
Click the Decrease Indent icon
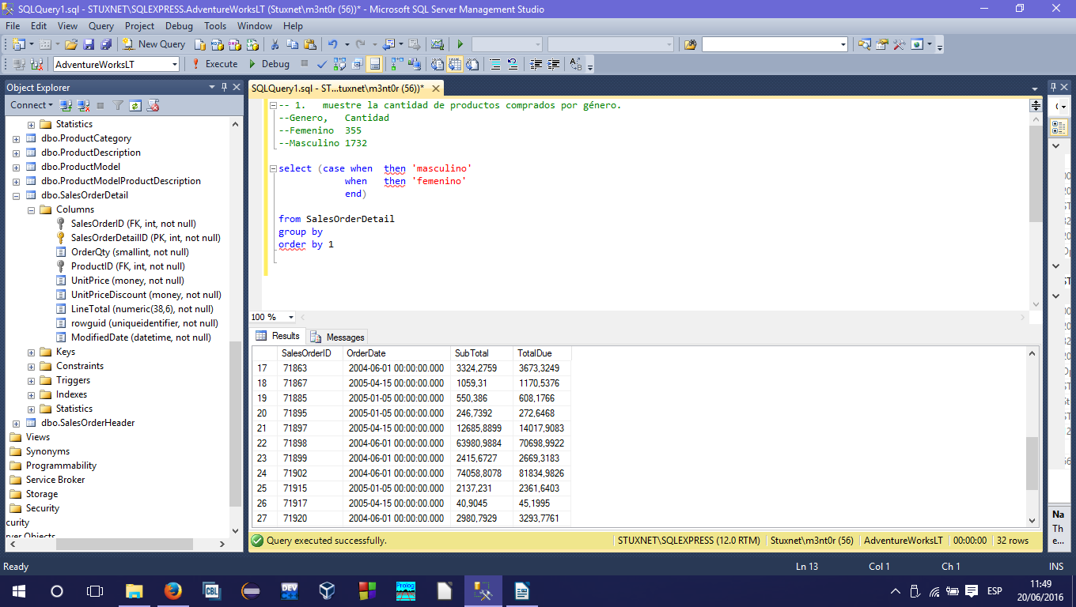point(536,64)
